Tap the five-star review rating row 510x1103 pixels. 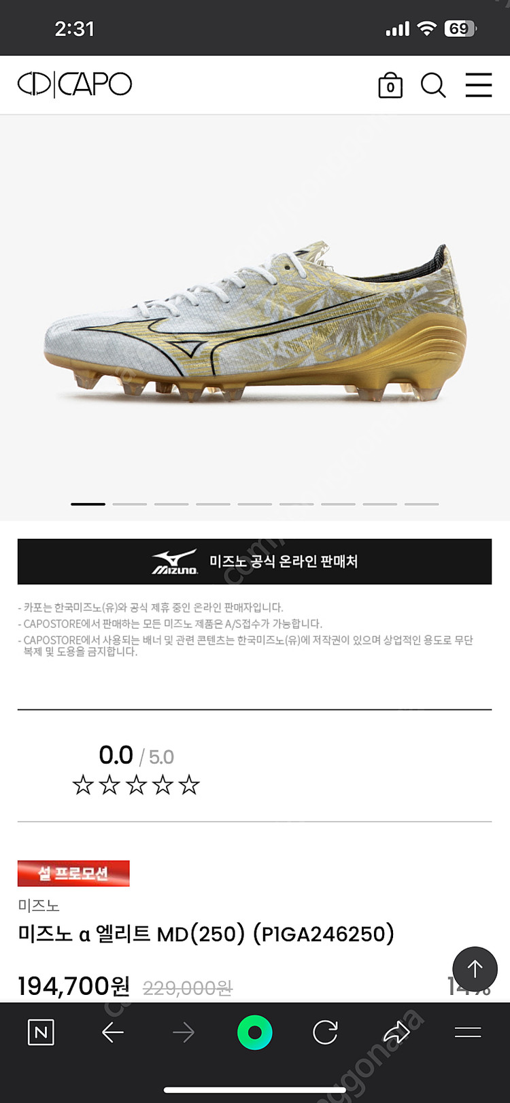click(136, 786)
